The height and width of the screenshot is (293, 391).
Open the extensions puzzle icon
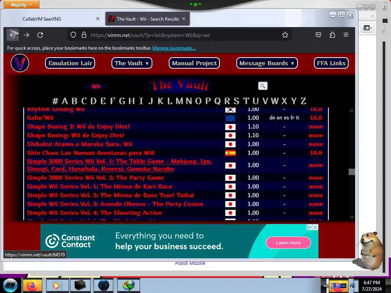pyautogui.click(x=332, y=35)
